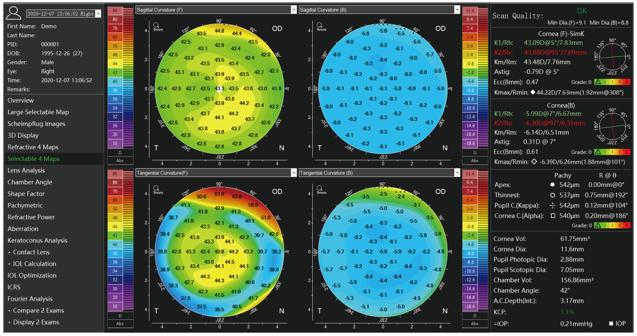This screenshot has height=336, width=637.
Task: Open Aberration view
Action: [23, 229]
